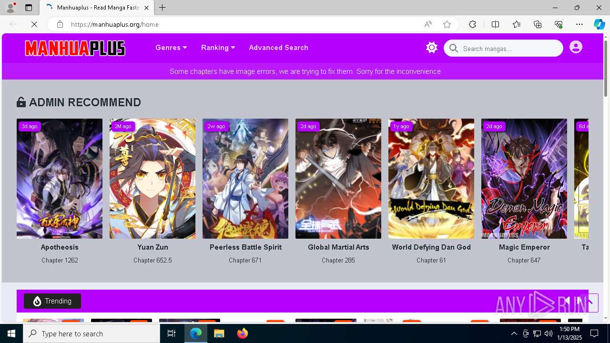Image resolution: width=610 pixels, height=343 pixels.
Task: Open browser Extensions puzzle icon
Action: click(472, 24)
